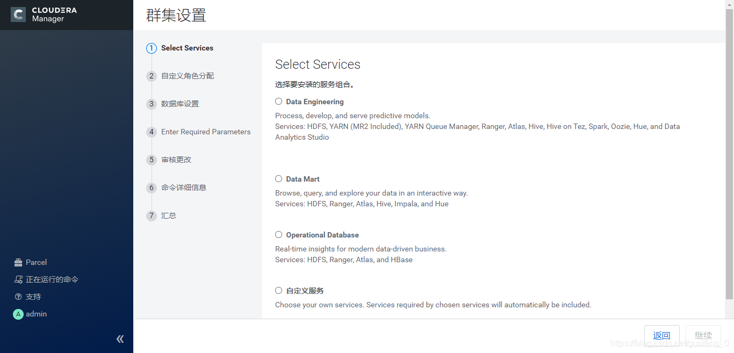Click text Services: HDFS, Ranger, Atlas, and HBase
Image resolution: width=734 pixels, height=353 pixels.
point(344,260)
